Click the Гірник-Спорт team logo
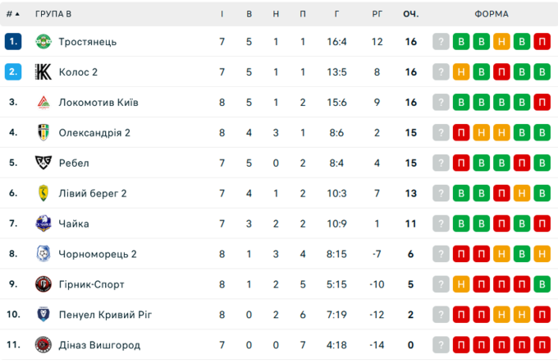The height and width of the screenshot is (364, 558). point(43,284)
